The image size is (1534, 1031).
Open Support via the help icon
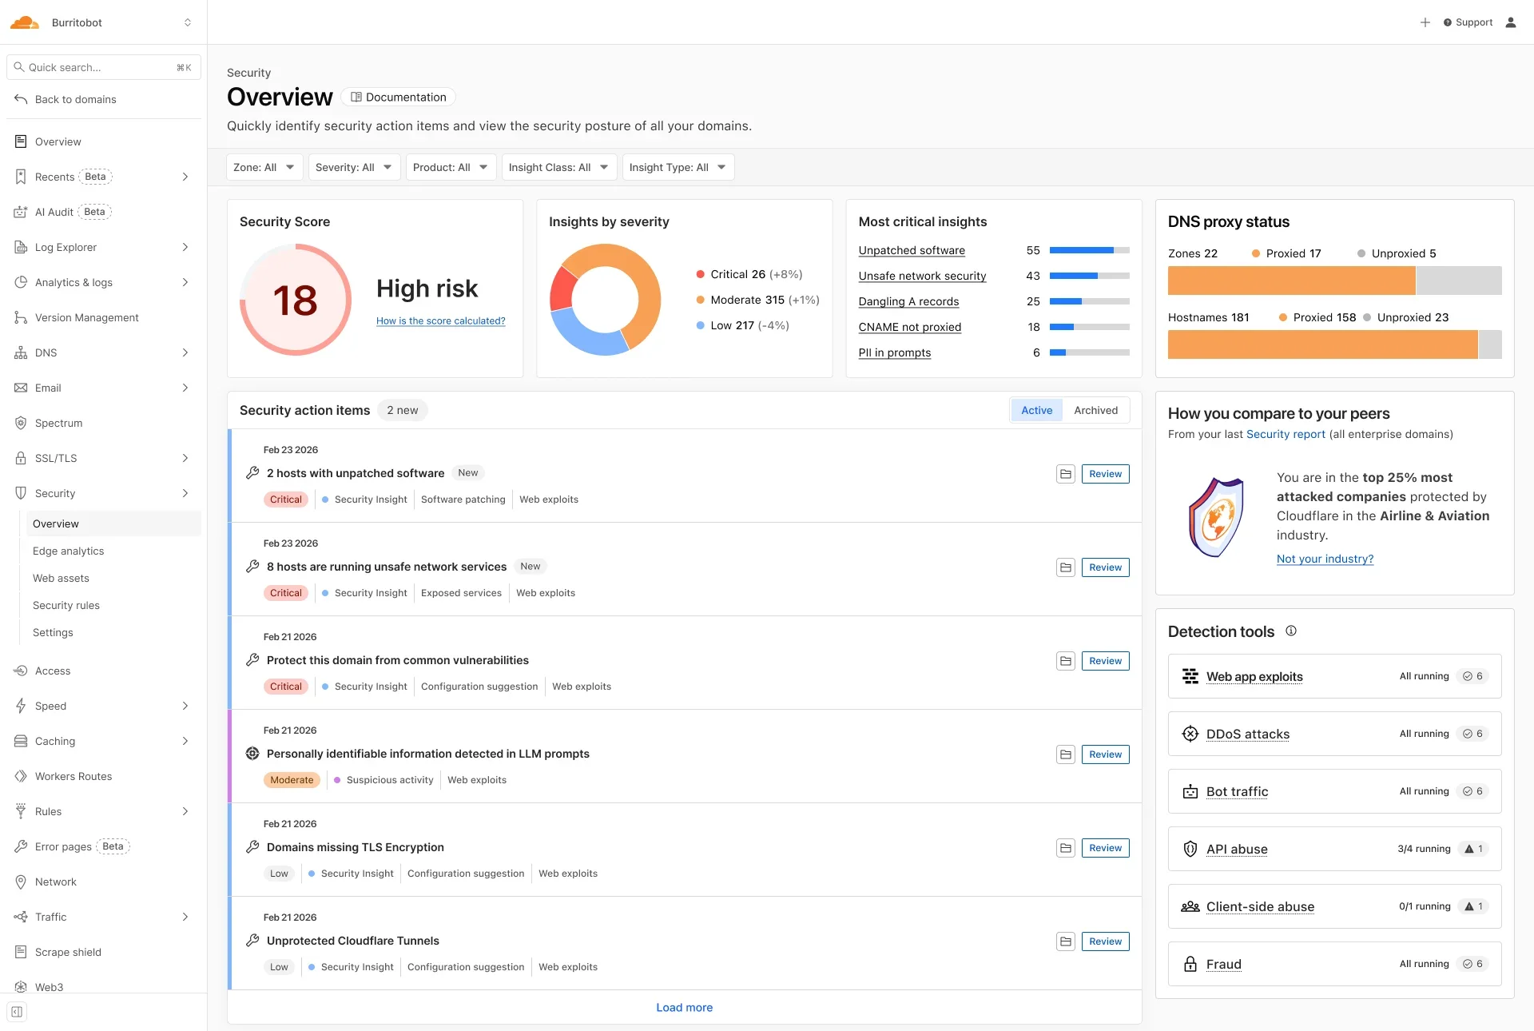(1448, 22)
